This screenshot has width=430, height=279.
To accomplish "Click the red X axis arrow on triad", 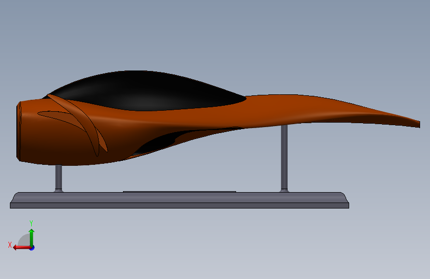I will [x=22, y=247].
